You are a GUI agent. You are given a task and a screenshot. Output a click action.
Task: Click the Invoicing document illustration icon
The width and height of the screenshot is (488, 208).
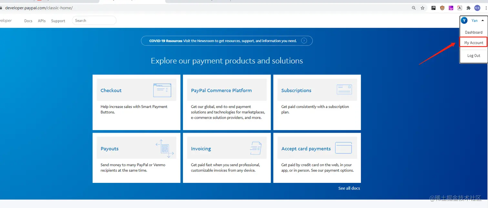pyautogui.click(x=256, y=148)
